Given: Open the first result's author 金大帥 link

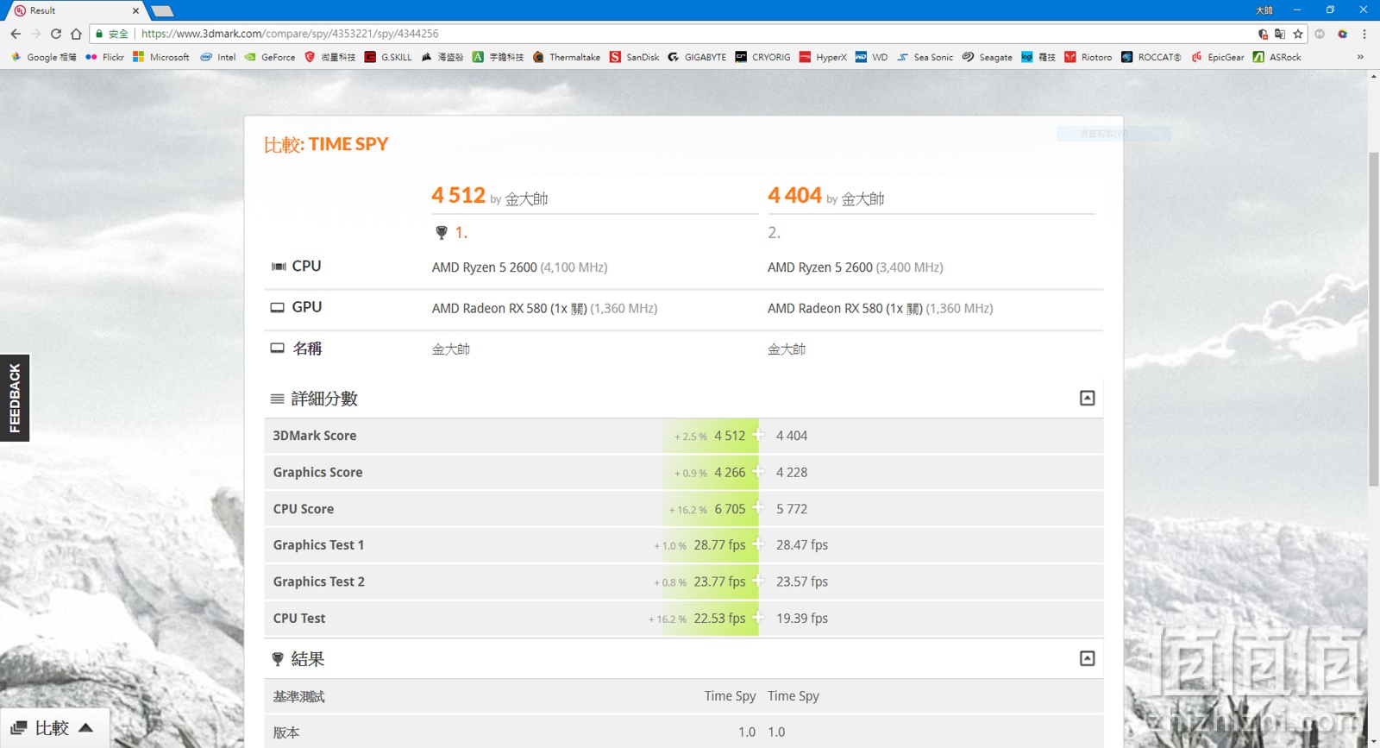Looking at the screenshot, I should pyautogui.click(x=526, y=199).
